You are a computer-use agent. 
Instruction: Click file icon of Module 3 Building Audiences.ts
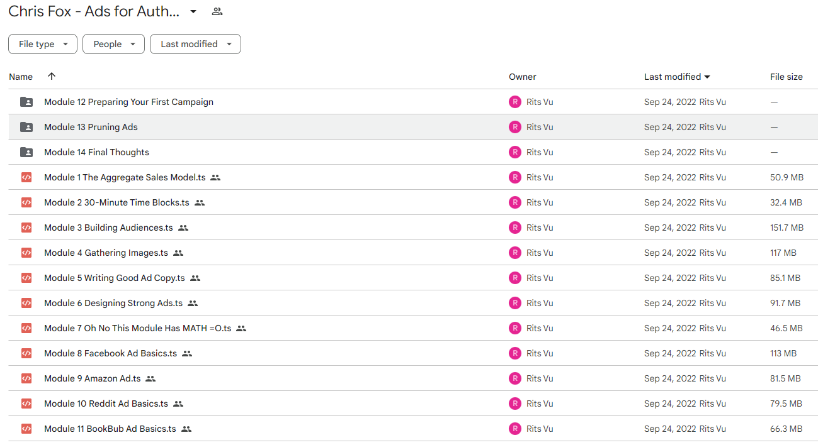[26, 228]
